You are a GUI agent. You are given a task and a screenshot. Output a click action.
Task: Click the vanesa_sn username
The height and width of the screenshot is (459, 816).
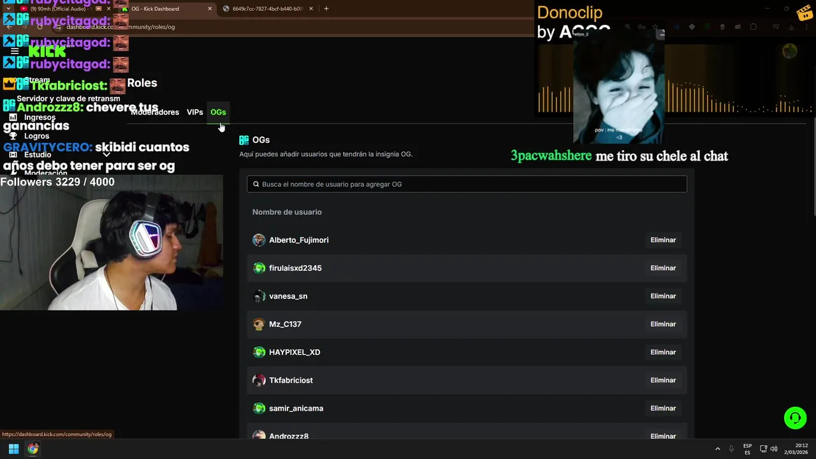click(288, 296)
